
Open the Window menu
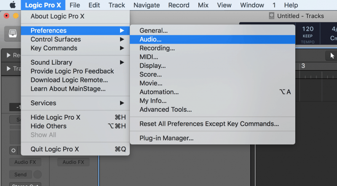(252, 5)
